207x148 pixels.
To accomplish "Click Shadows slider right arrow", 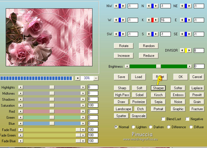I will coord(83,99).
